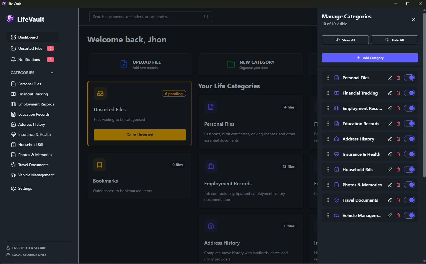
Task: Click the Unsorted Files inbox icon
Action: [100, 93]
